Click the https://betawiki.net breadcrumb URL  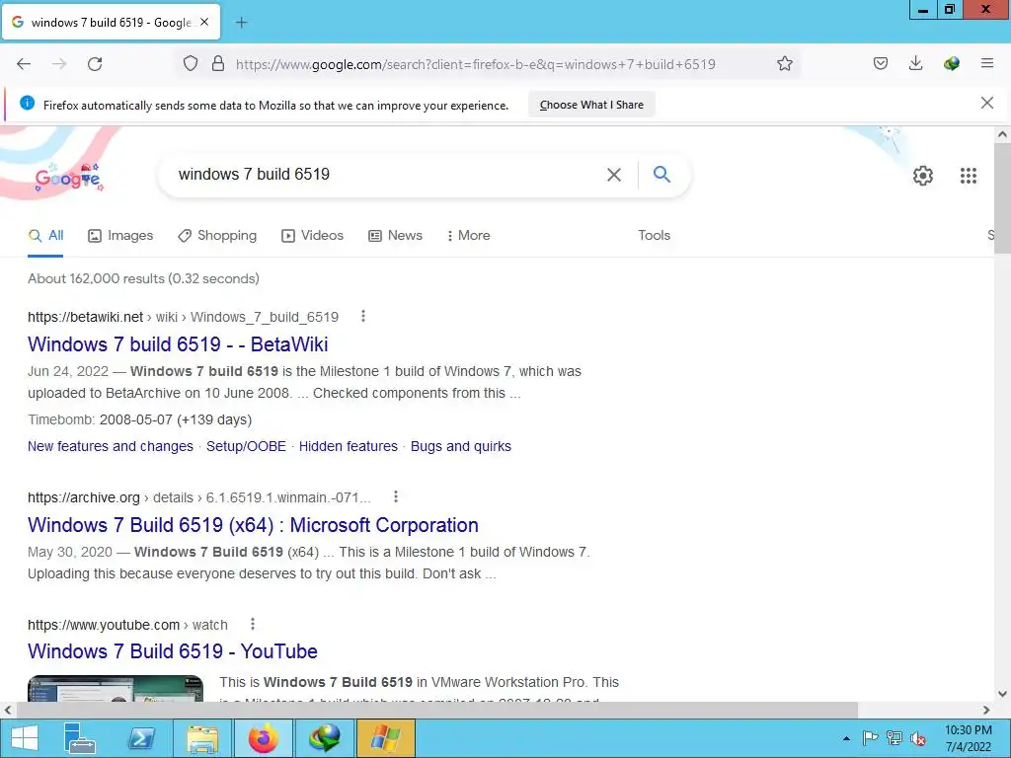pos(85,317)
